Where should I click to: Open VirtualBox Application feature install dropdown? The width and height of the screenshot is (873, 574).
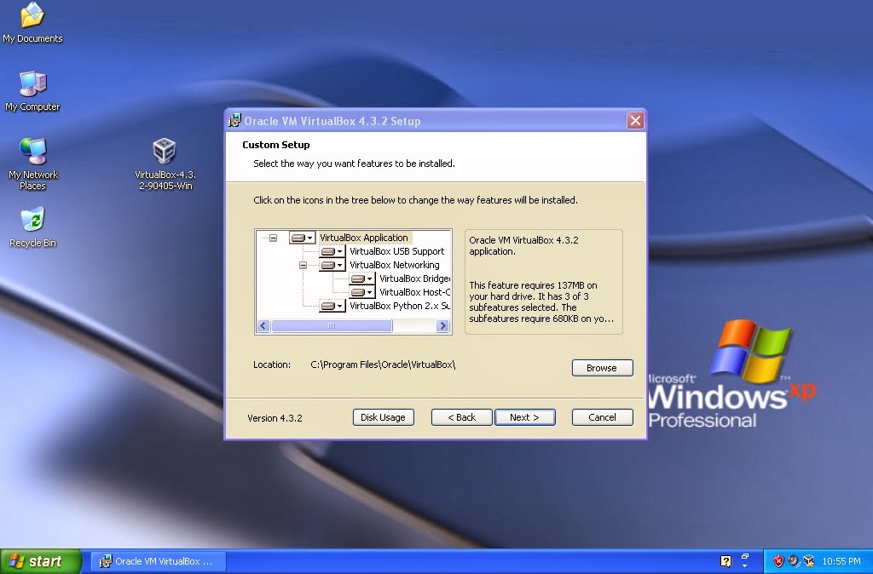[303, 238]
